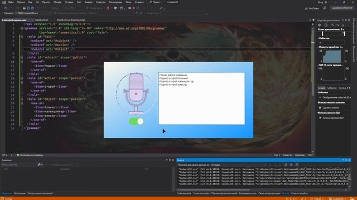Open the Проект menu

(x=46, y=2)
